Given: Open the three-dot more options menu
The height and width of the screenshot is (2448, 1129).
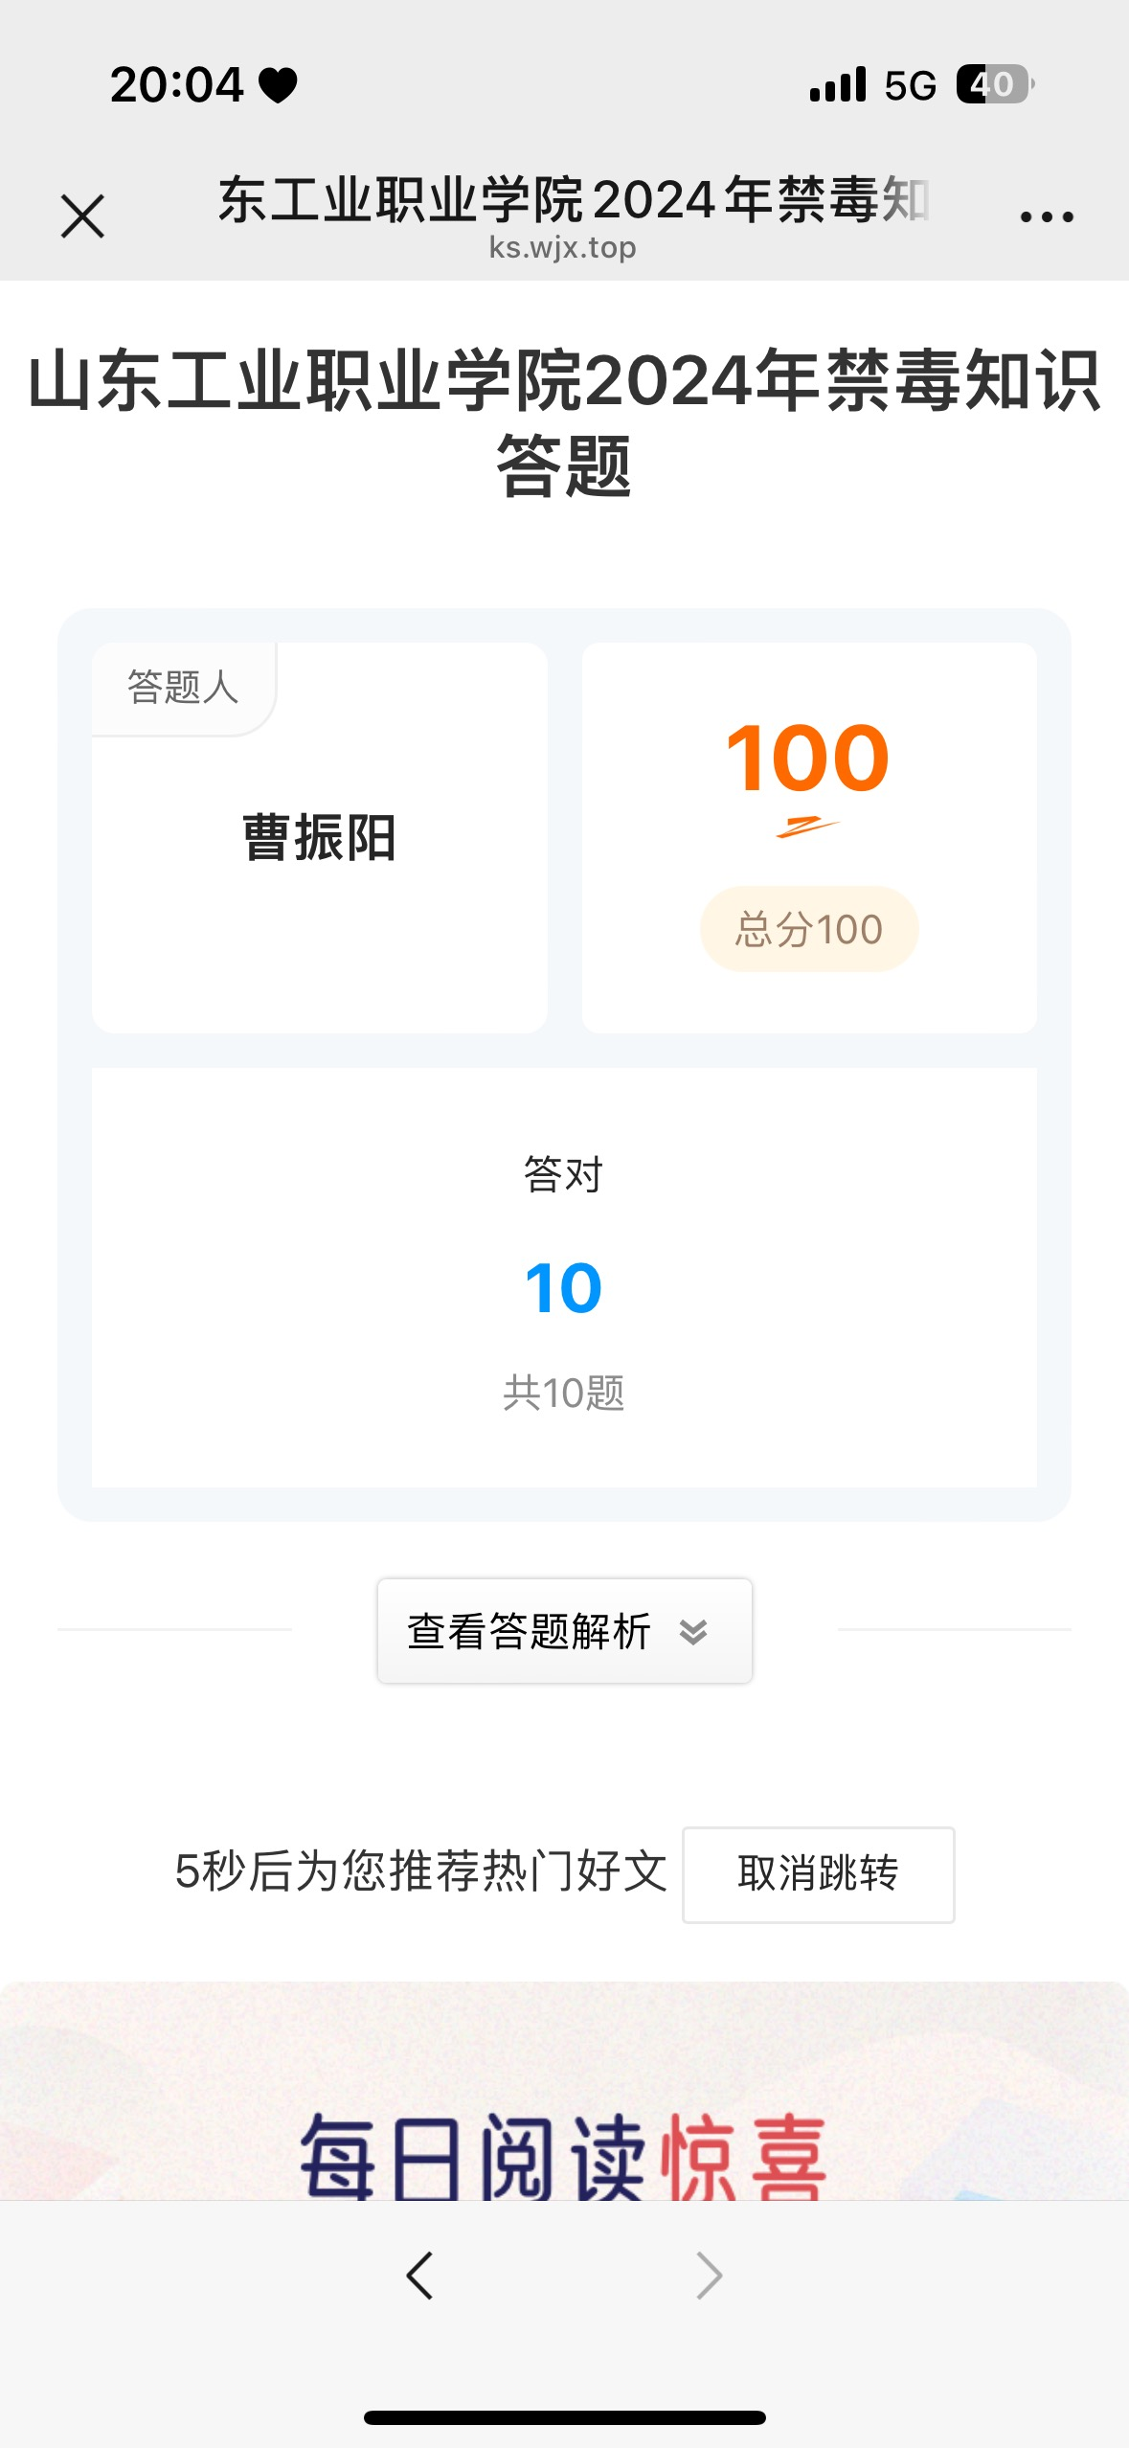Looking at the screenshot, I should (1046, 217).
